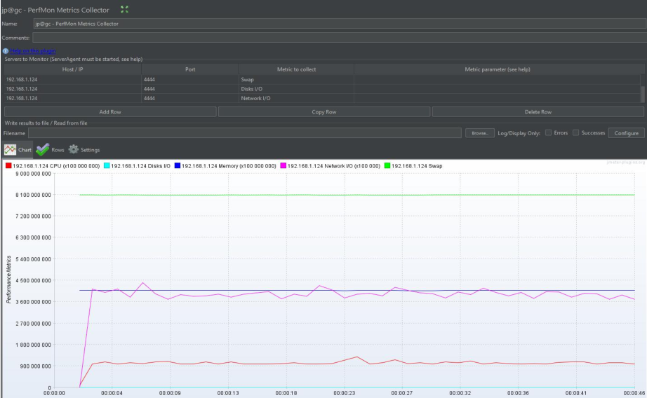Click the blue Memory legend swatch
This screenshot has height=400, width=647.
[x=178, y=165]
